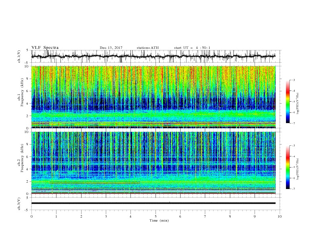Click the time-axis tick label "7"
This screenshot has height=243, width=315.
point(205,216)
